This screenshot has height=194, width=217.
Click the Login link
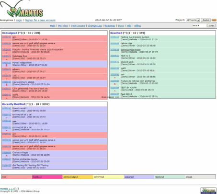[19, 20]
